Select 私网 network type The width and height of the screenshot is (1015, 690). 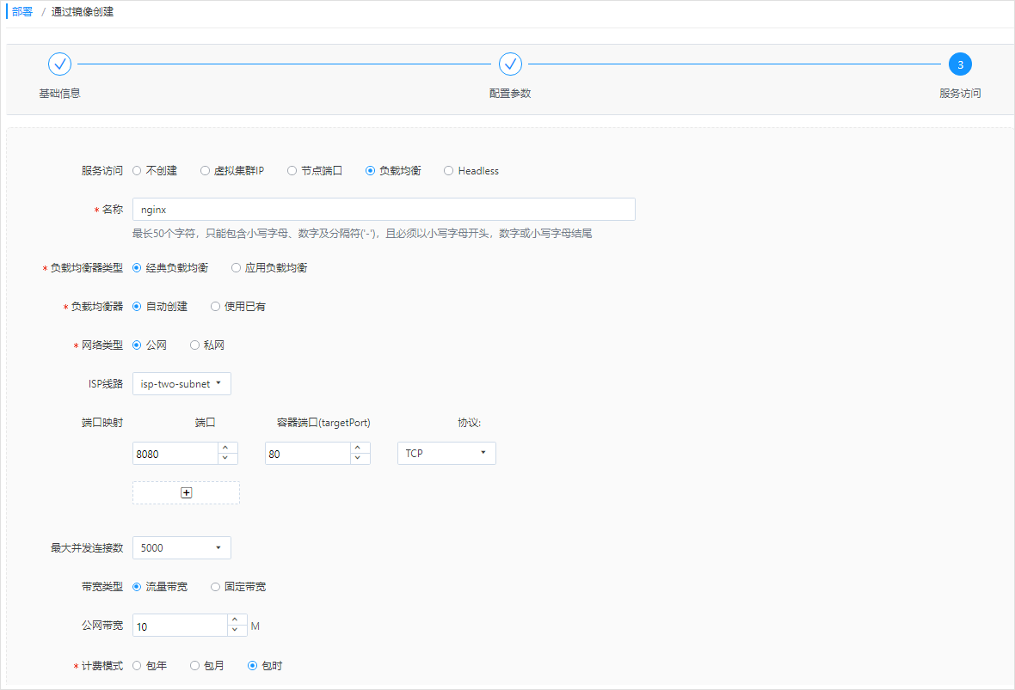pyautogui.click(x=194, y=345)
